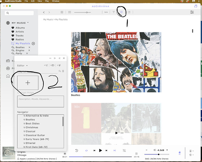Add a new playlist with plus icon
Viewport: 202px width, 162px height.
[x=33, y=43]
